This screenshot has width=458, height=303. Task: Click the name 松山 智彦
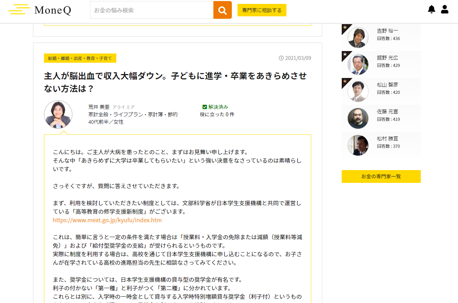pos(387,85)
